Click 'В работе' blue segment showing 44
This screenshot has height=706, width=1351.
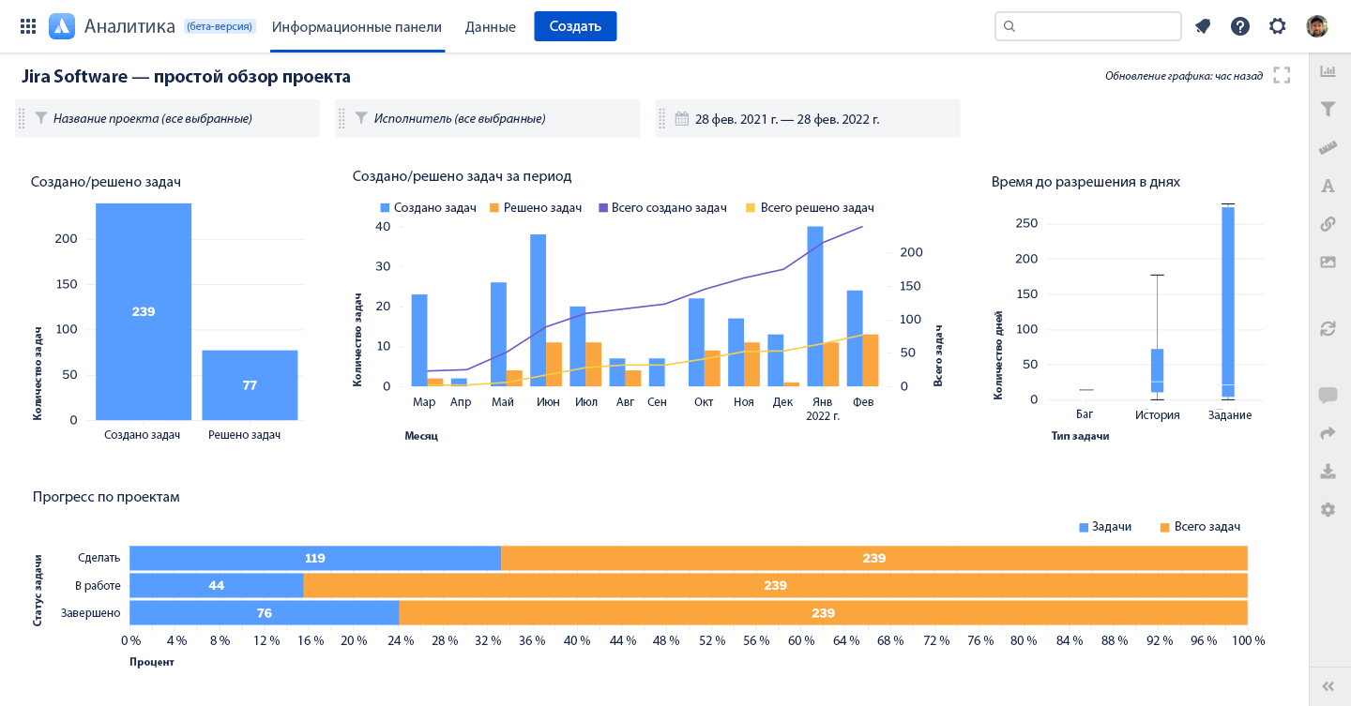[217, 585]
